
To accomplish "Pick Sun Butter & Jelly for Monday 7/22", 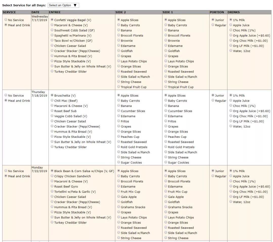I will (x=52, y=217).
